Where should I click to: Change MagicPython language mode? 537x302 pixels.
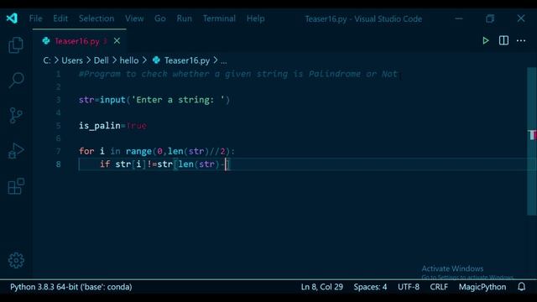coord(482,287)
